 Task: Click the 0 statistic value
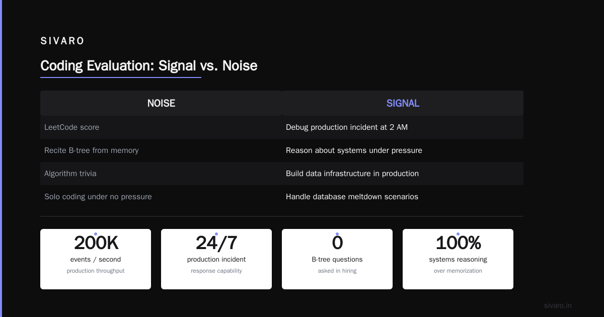coord(337,243)
